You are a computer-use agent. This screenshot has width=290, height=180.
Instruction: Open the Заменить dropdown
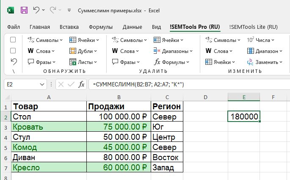pos(265,62)
